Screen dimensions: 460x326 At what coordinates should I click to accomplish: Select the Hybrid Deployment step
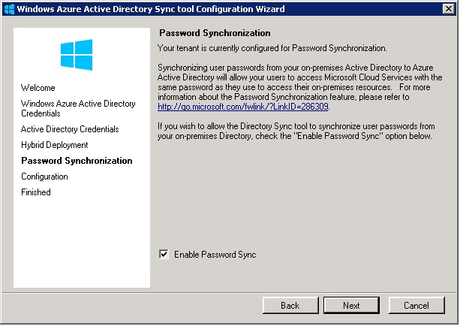point(55,145)
